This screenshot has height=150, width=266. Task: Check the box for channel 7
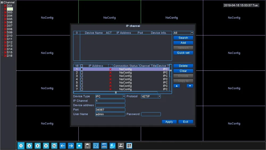pos(82,89)
